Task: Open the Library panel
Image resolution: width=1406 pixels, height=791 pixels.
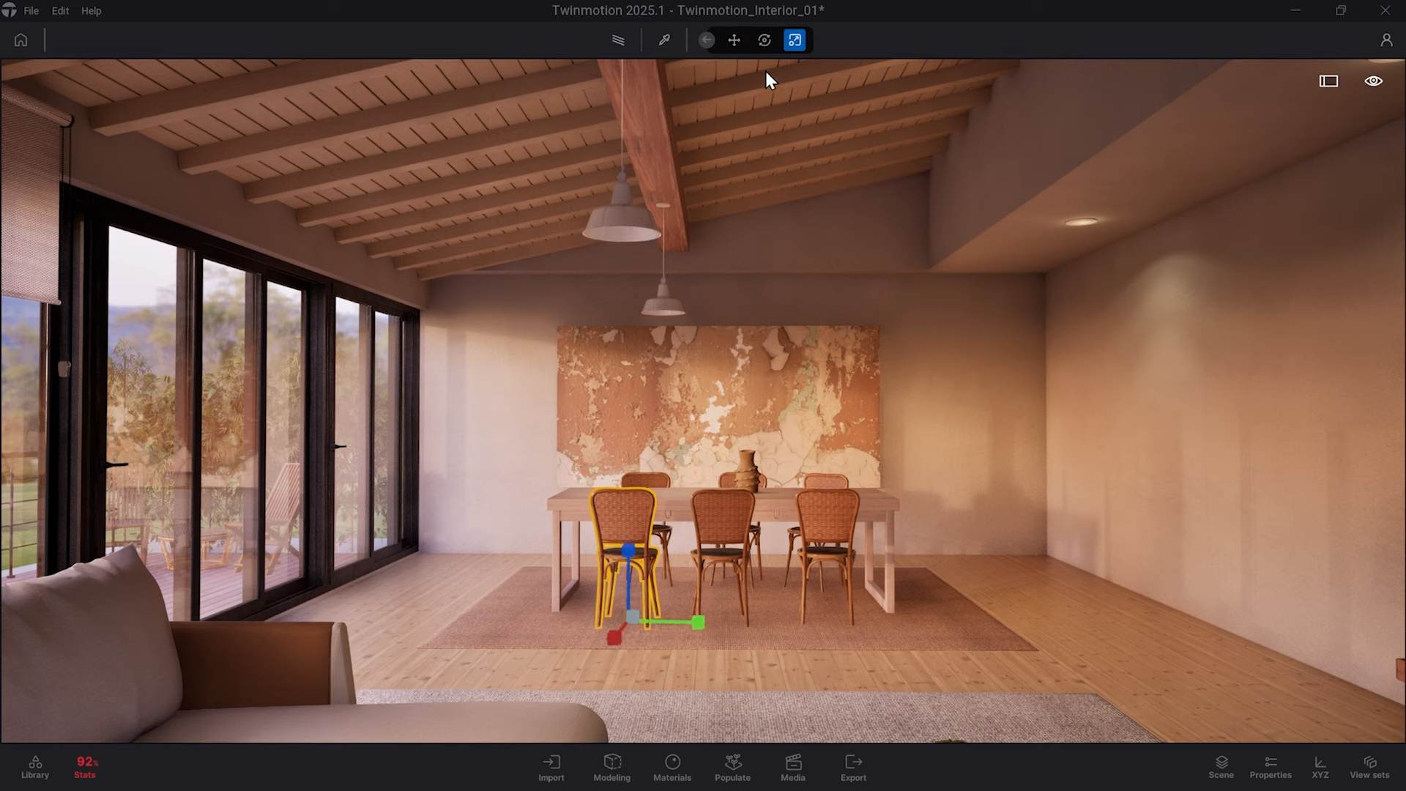Action: tap(35, 767)
